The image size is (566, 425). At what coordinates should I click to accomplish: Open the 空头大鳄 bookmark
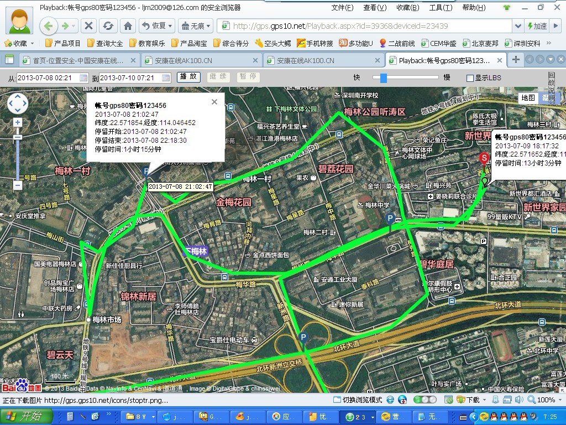point(273,43)
